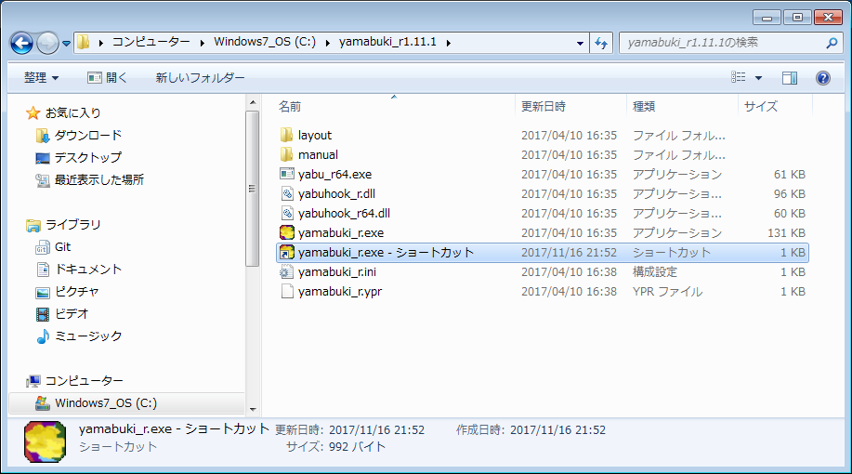Open ドキュメント library in sidebar
Screen dimensions: 852x474
(88, 270)
